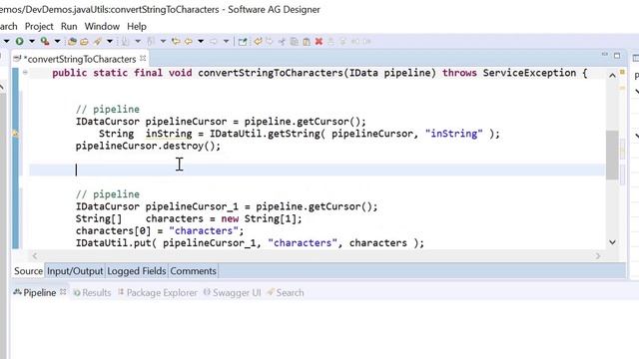Viewport: 639px width, 359px height.
Task: Maximize the editor area
Action: pyautogui.click(x=617, y=56)
